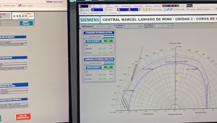Click the green SPS indicator for active power
Viewport: 217px width, 123px height.
coord(108,41)
